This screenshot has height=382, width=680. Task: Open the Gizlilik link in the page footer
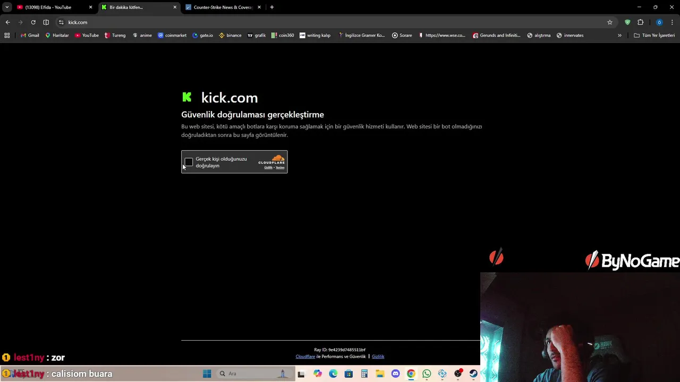(378, 357)
